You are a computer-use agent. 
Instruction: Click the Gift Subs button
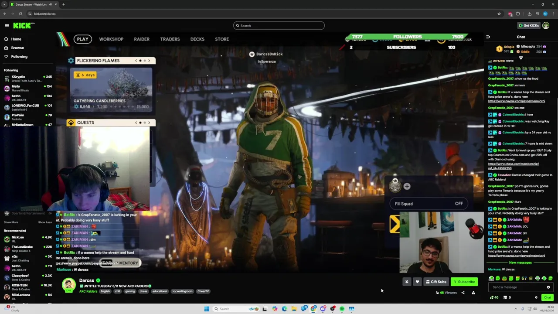(436, 282)
